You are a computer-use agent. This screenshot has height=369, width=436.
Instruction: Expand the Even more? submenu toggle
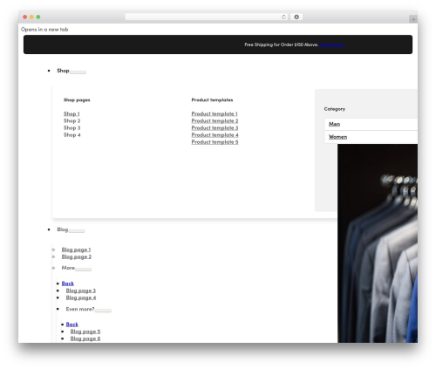click(103, 311)
